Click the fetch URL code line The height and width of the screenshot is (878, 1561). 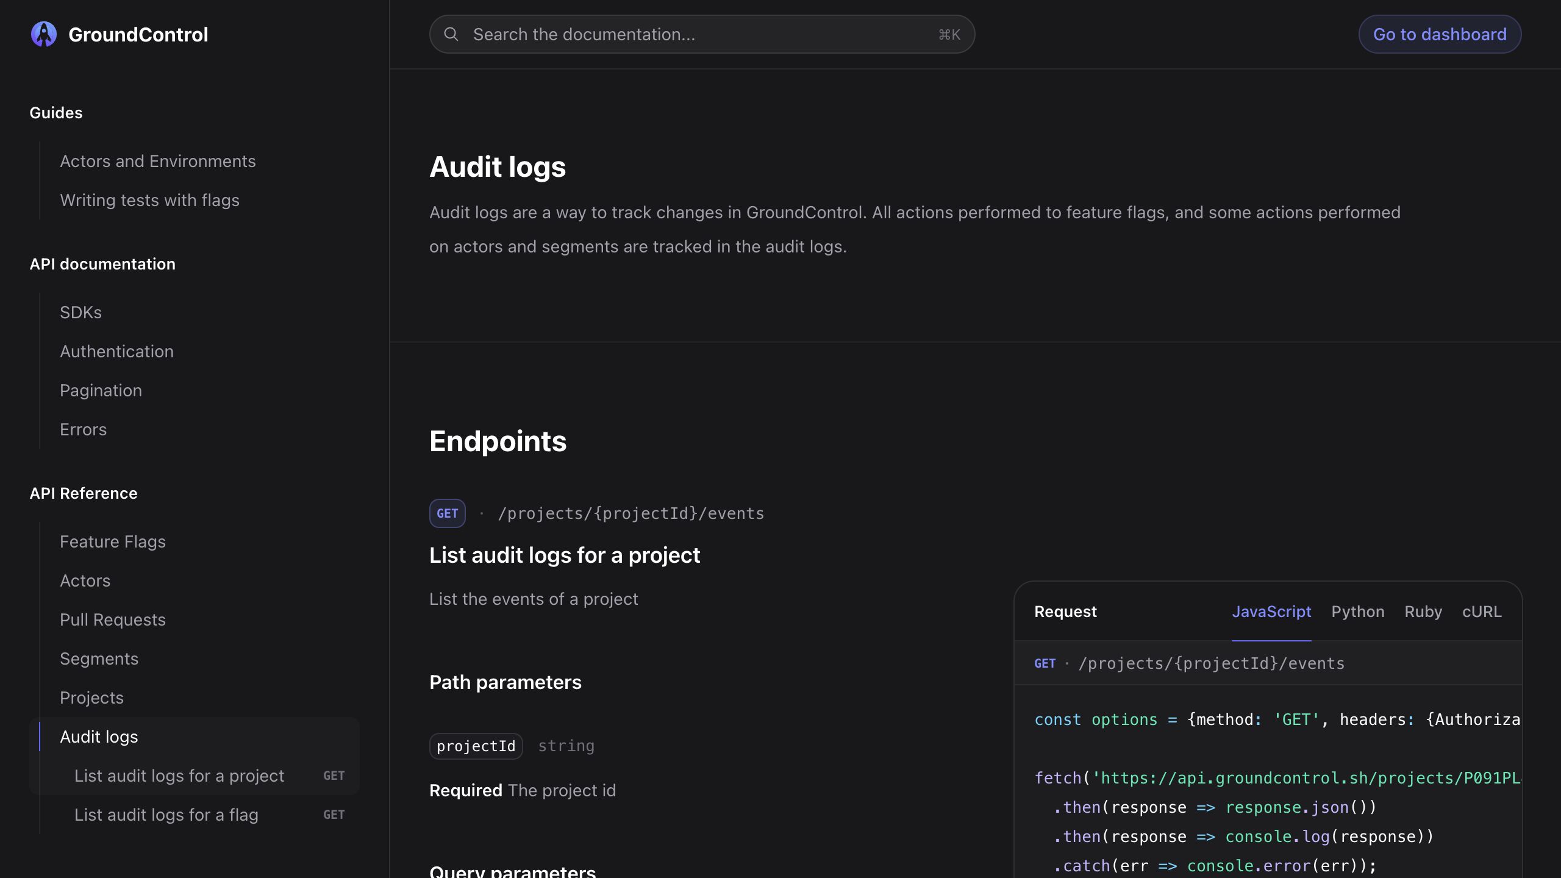pos(1277,778)
